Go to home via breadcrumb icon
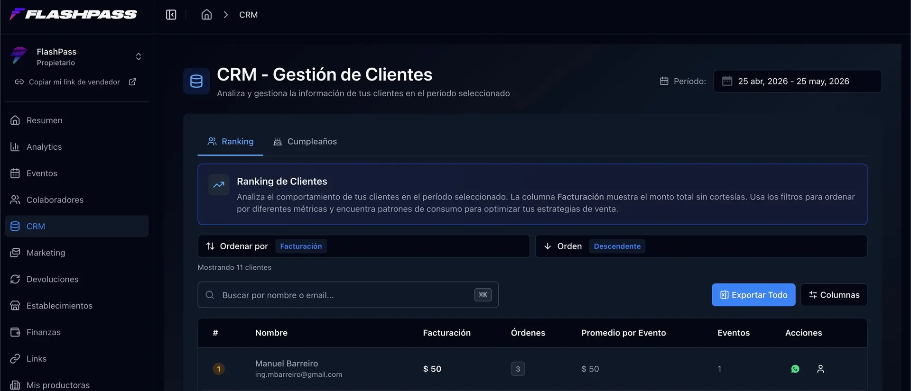 pos(206,15)
